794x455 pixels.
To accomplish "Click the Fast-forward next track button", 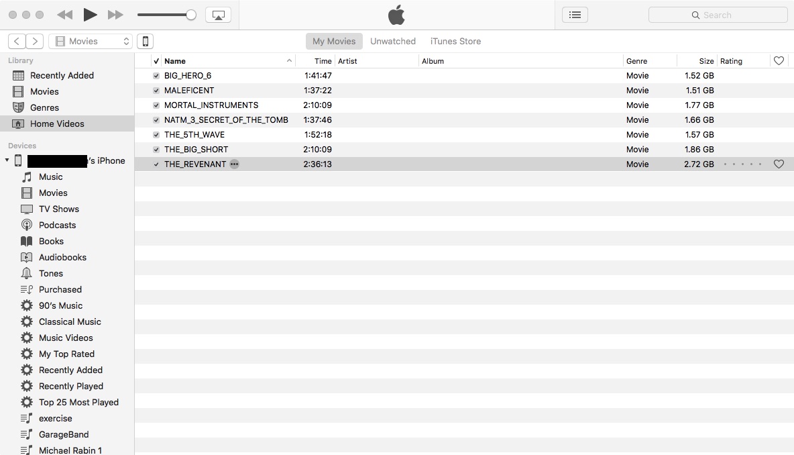I will click(115, 15).
